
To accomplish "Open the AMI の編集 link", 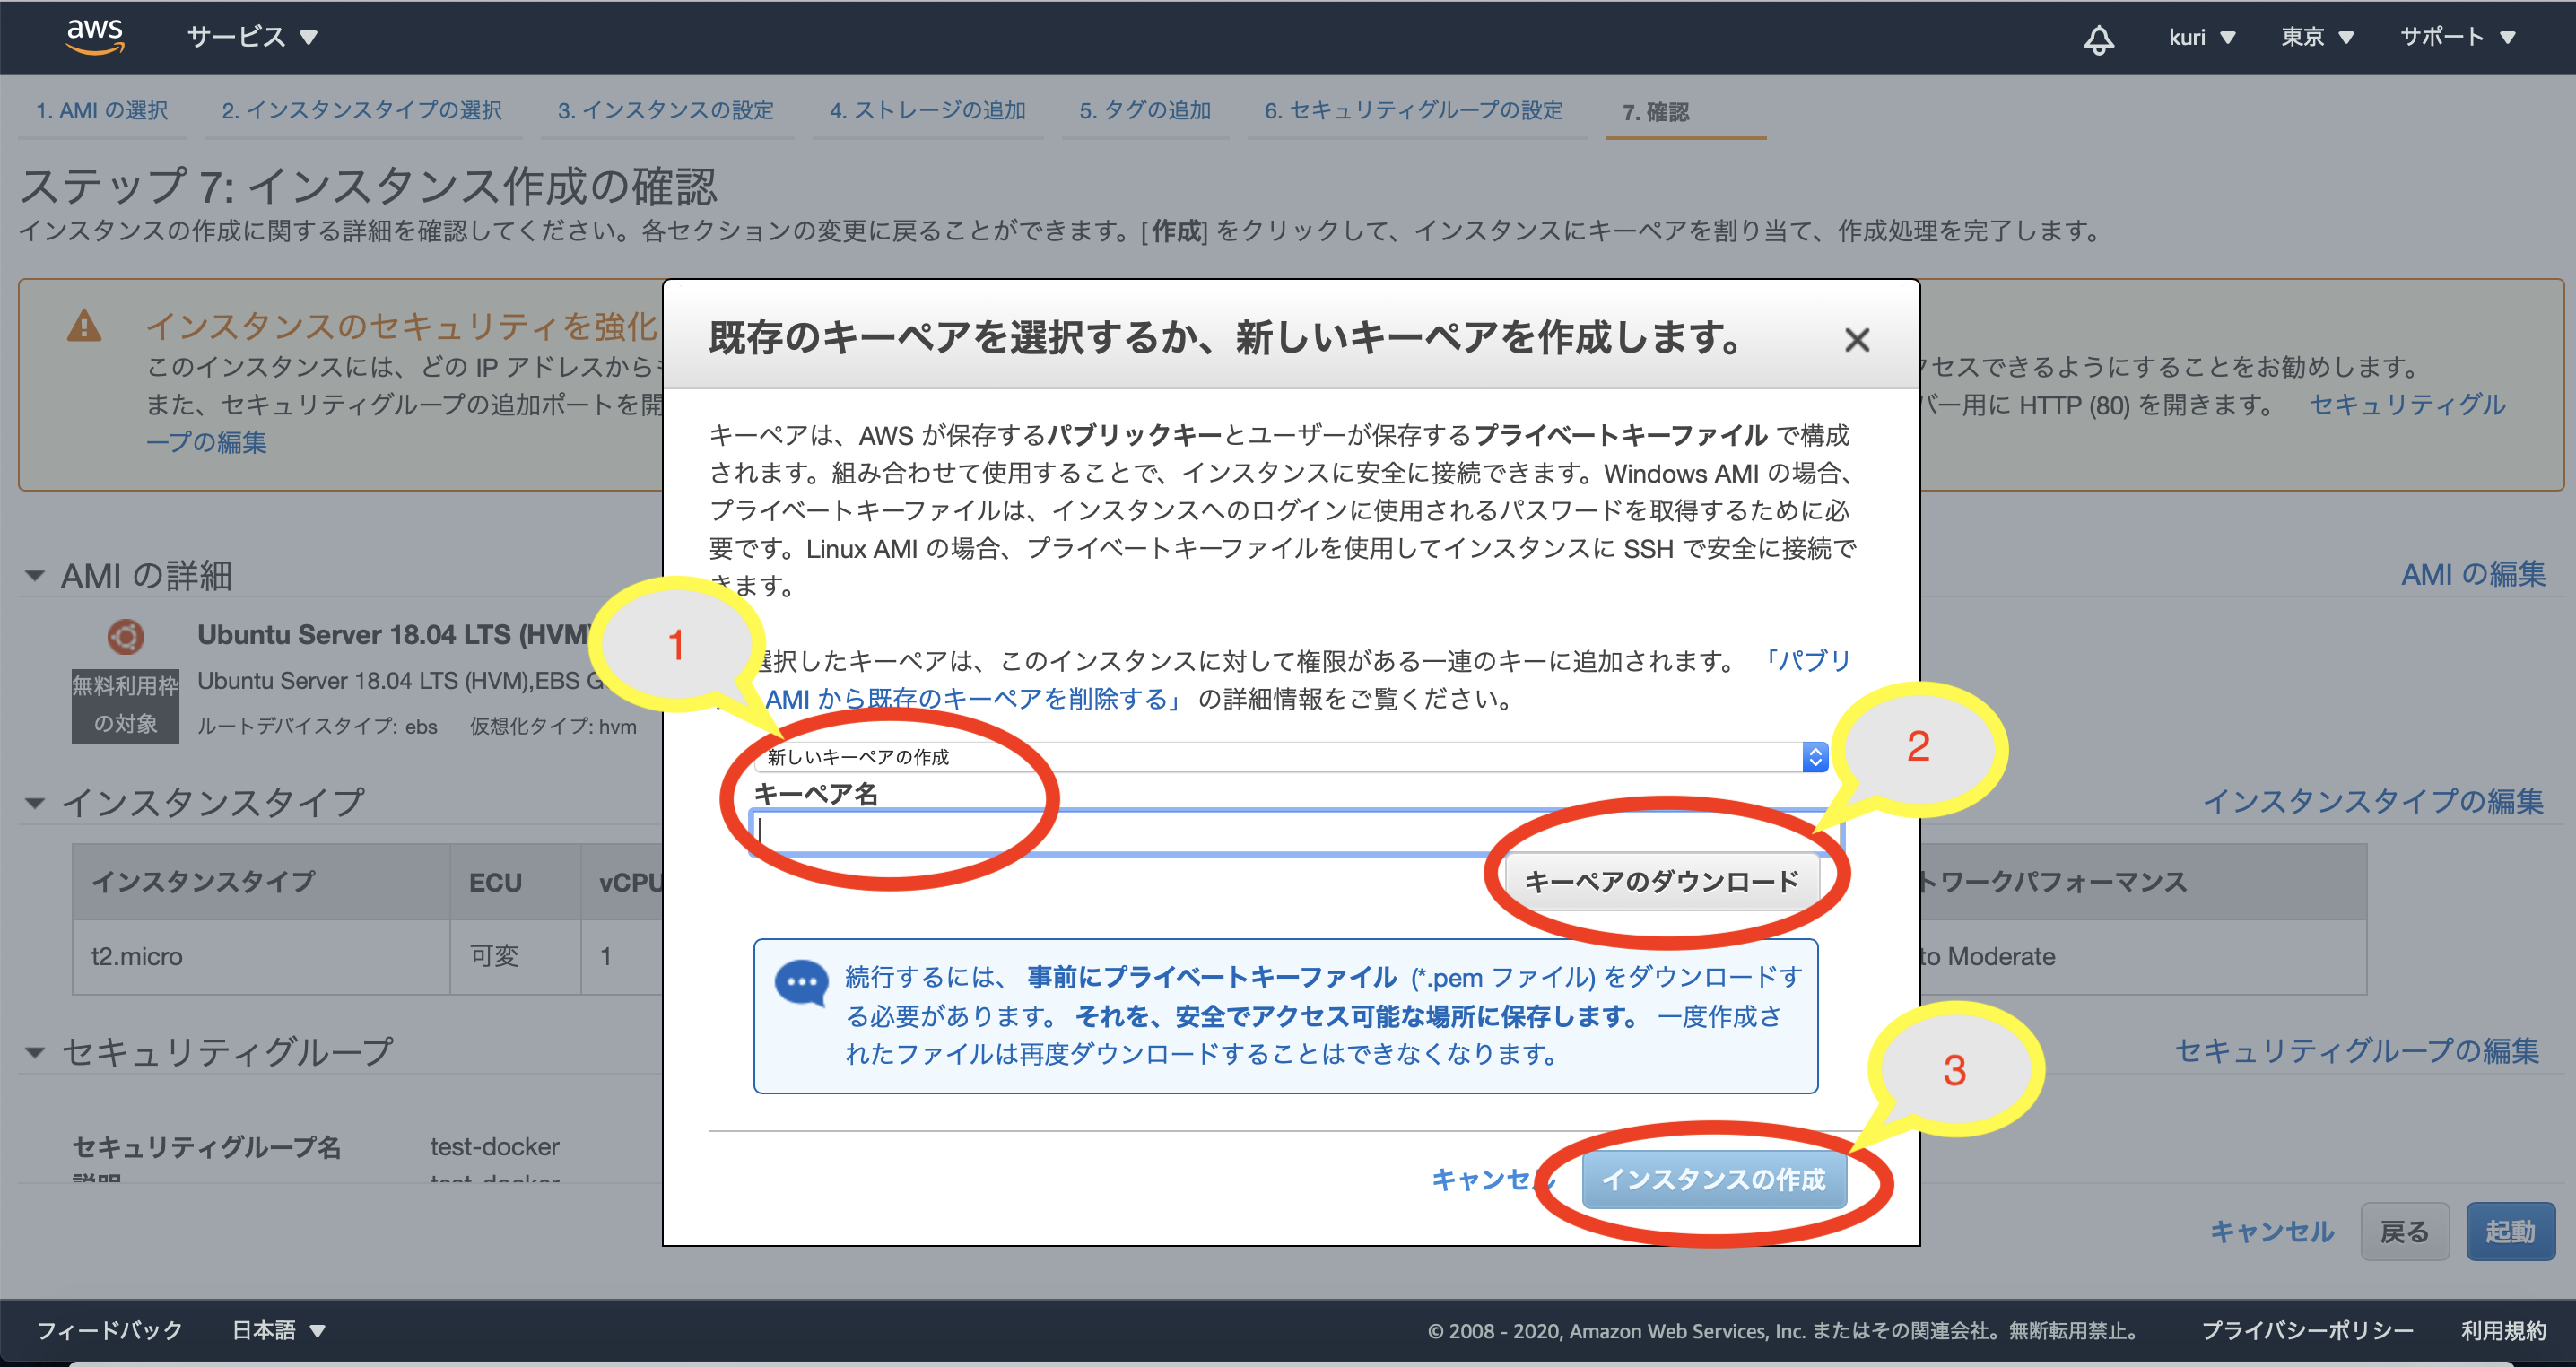I will (2473, 574).
